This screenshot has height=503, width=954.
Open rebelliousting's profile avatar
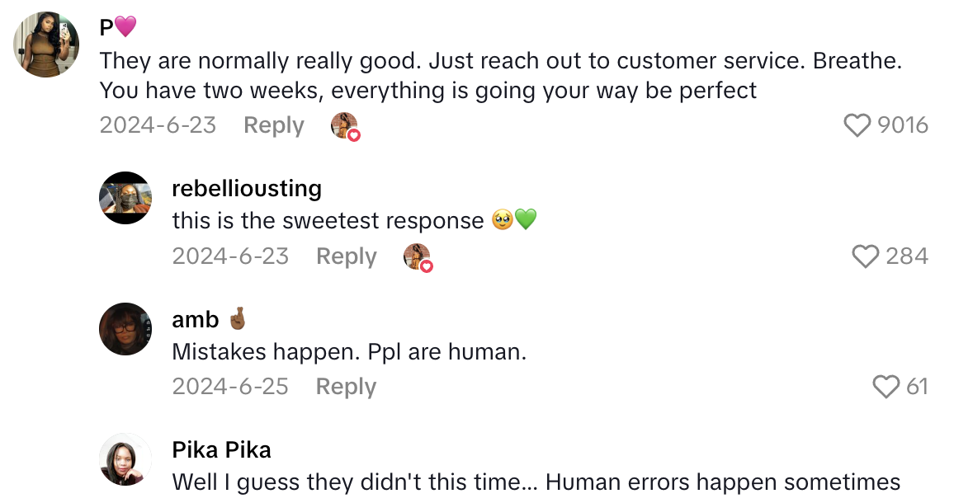point(125,198)
